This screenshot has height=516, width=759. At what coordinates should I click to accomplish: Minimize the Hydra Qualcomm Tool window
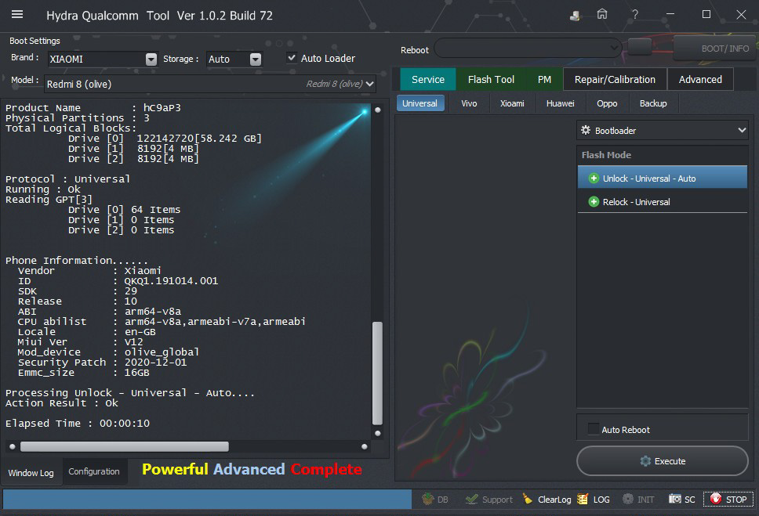(670, 14)
